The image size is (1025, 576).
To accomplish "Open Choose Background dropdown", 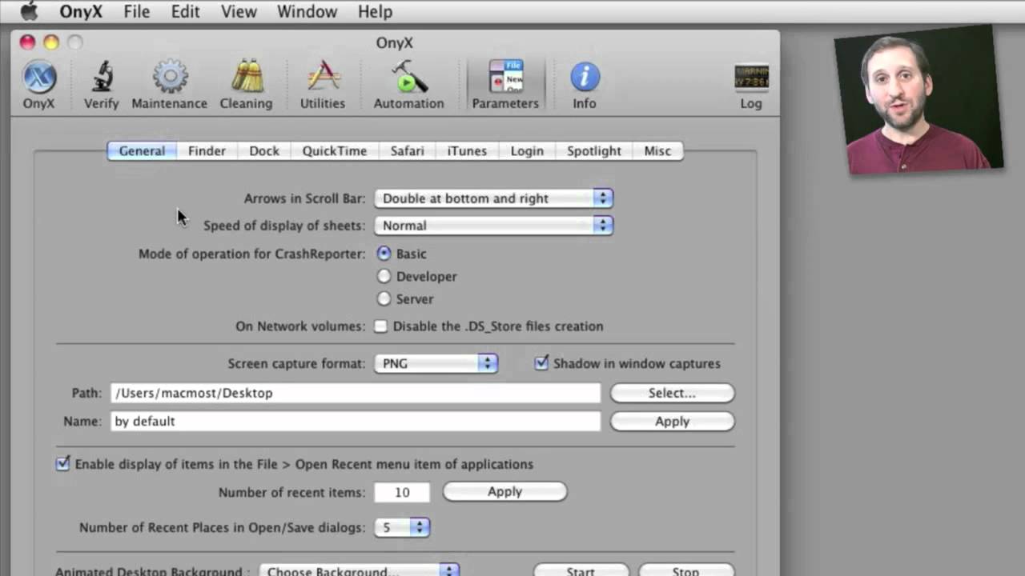I will coord(360,571).
